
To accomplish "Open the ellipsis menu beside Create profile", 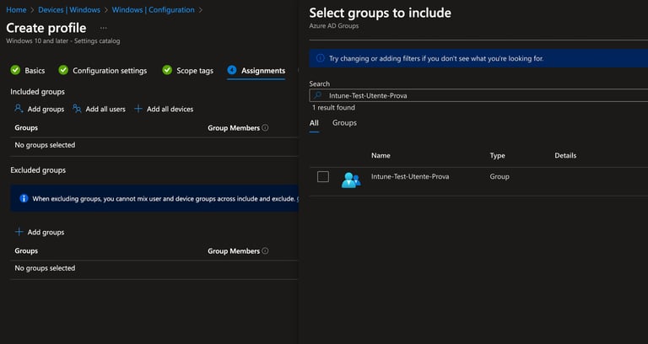I will [103, 28].
